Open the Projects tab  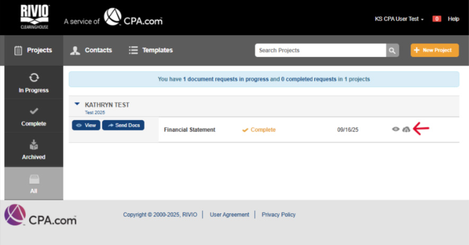tap(33, 50)
